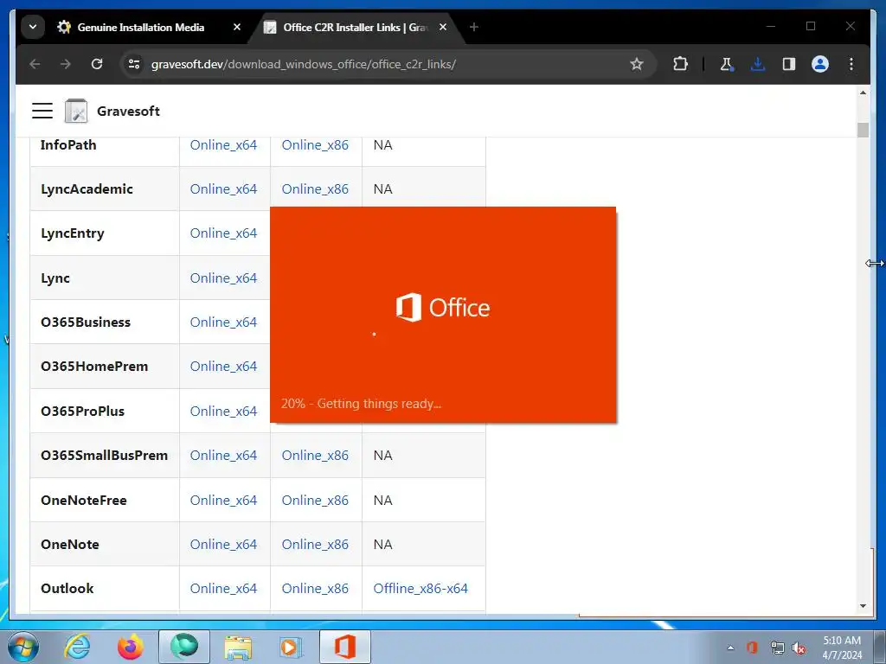The image size is (886, 664).
Task: Click Online_x64 link for LyncAcademic
Action: click(x=223, y=189)
